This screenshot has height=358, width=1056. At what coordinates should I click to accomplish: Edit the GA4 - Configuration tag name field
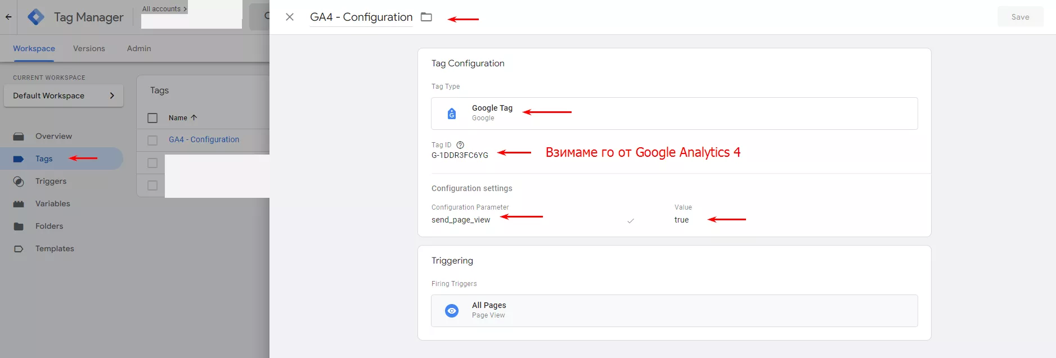pyautogui.click(x=361, y=17)
